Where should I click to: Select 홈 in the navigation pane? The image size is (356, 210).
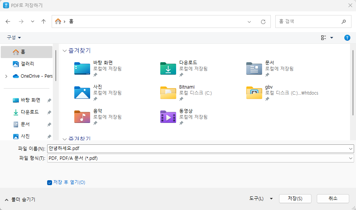(x=26, y=52)
